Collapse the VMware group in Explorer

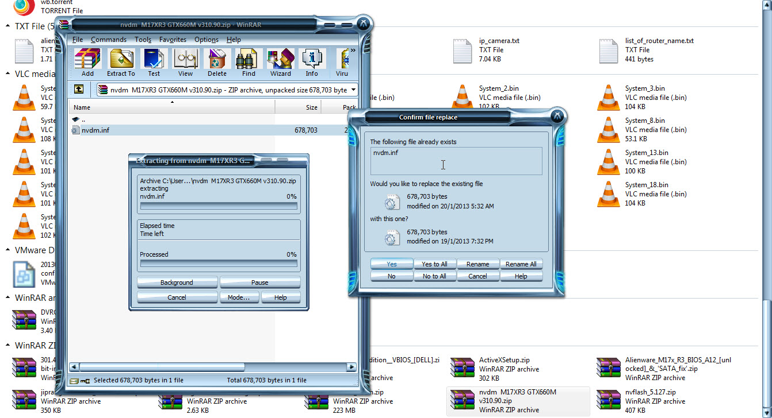pyautogui.click(x=7, y=251)
